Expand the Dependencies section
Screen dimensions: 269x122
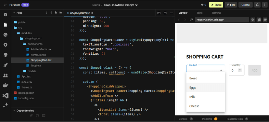click(x=14, y=111)
